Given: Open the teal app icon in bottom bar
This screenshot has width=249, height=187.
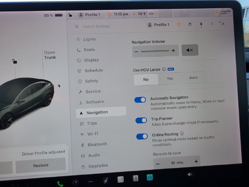Looking at the screenshot, I should point(150,178).
